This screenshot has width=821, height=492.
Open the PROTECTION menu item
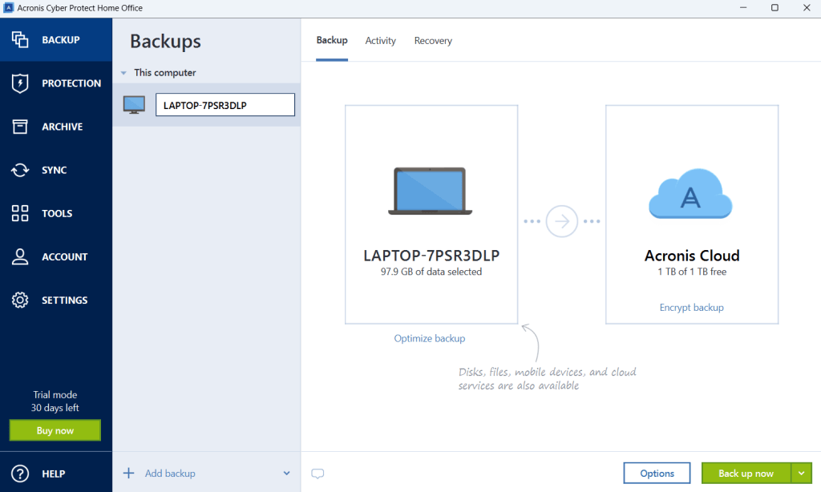point(56,83)
